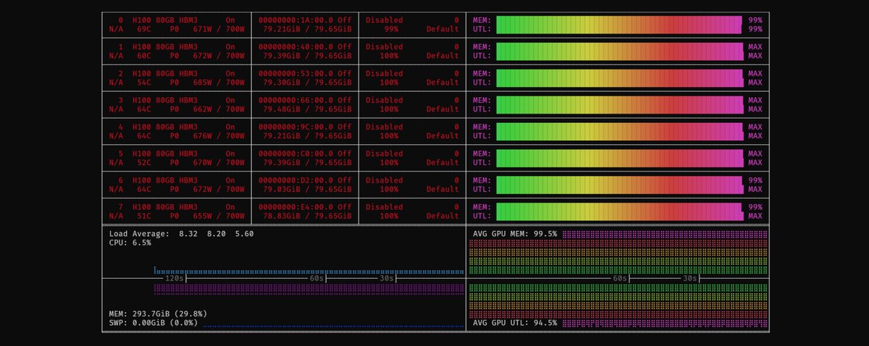
Task: Click the GPU 5 MEM bar
Action: [x=619, y=154]
